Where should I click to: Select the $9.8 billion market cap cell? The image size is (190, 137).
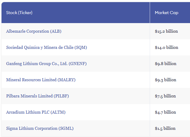point(170,64)
